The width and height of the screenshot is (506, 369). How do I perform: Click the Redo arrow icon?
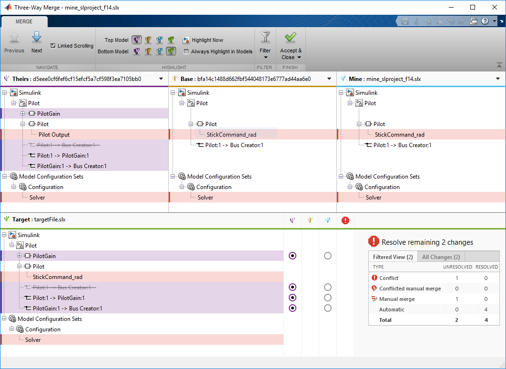coord(462,21)
